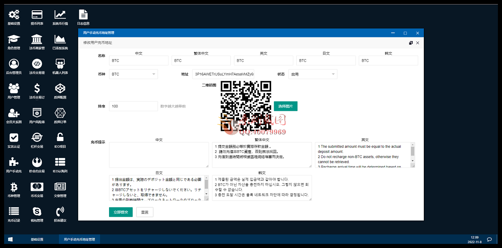This screenshot has width=502, height=248.
Task: Open the 机器人列表 icon
Action: coord(60,64)
